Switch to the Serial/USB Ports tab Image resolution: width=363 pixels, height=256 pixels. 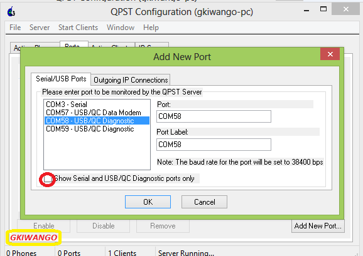61,79
